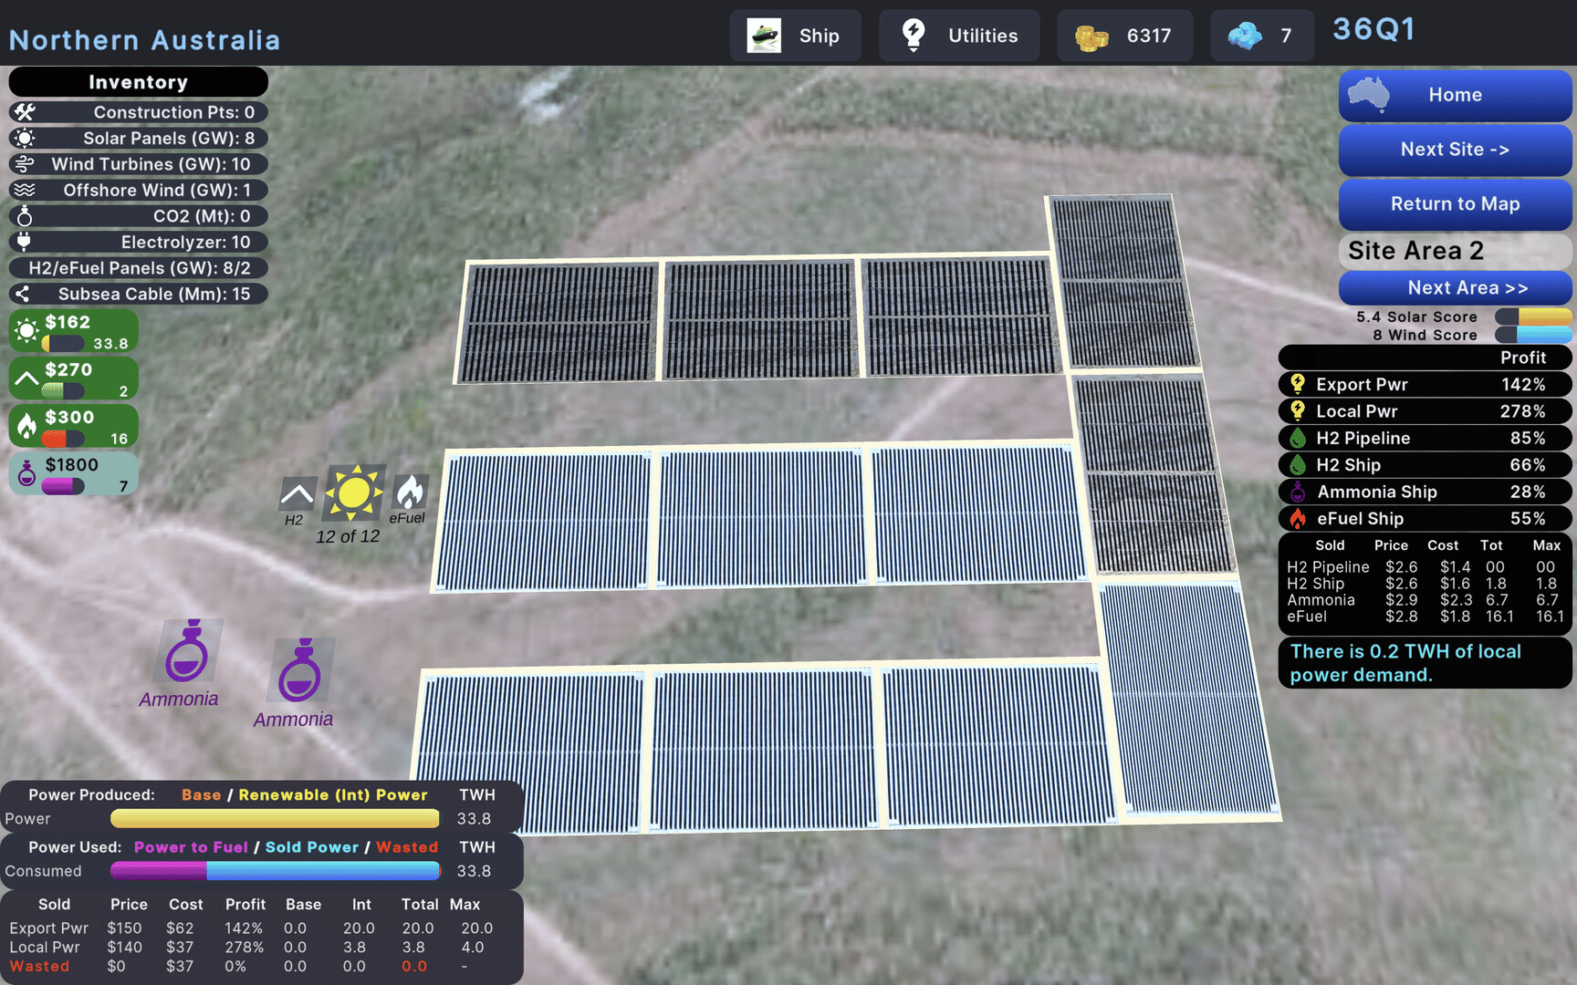This screenshot has width=1577, height=985.
Task: Click Return to Map
Action: point(1454,204)
